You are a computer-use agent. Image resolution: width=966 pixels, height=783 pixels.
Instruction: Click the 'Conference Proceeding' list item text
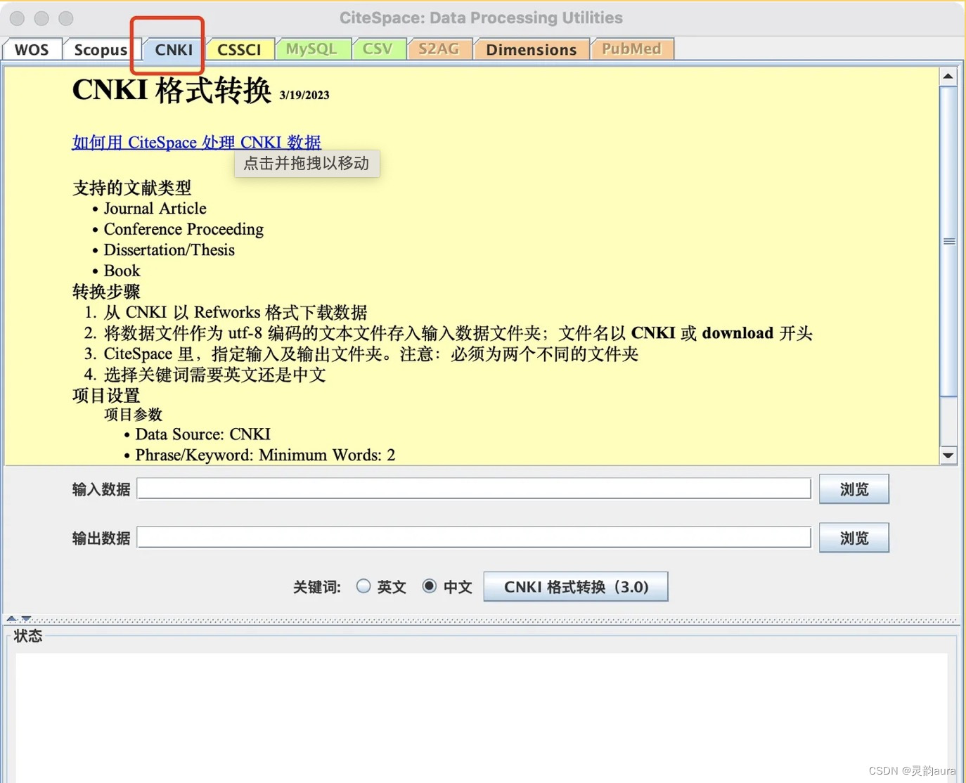183,230
